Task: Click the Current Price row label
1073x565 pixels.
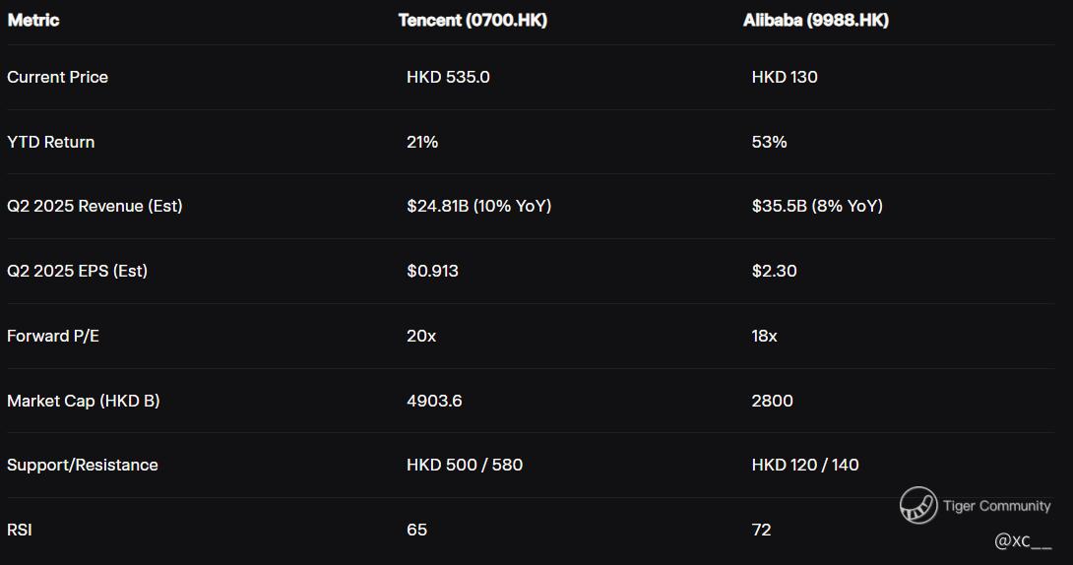Action: pos(58,77)
